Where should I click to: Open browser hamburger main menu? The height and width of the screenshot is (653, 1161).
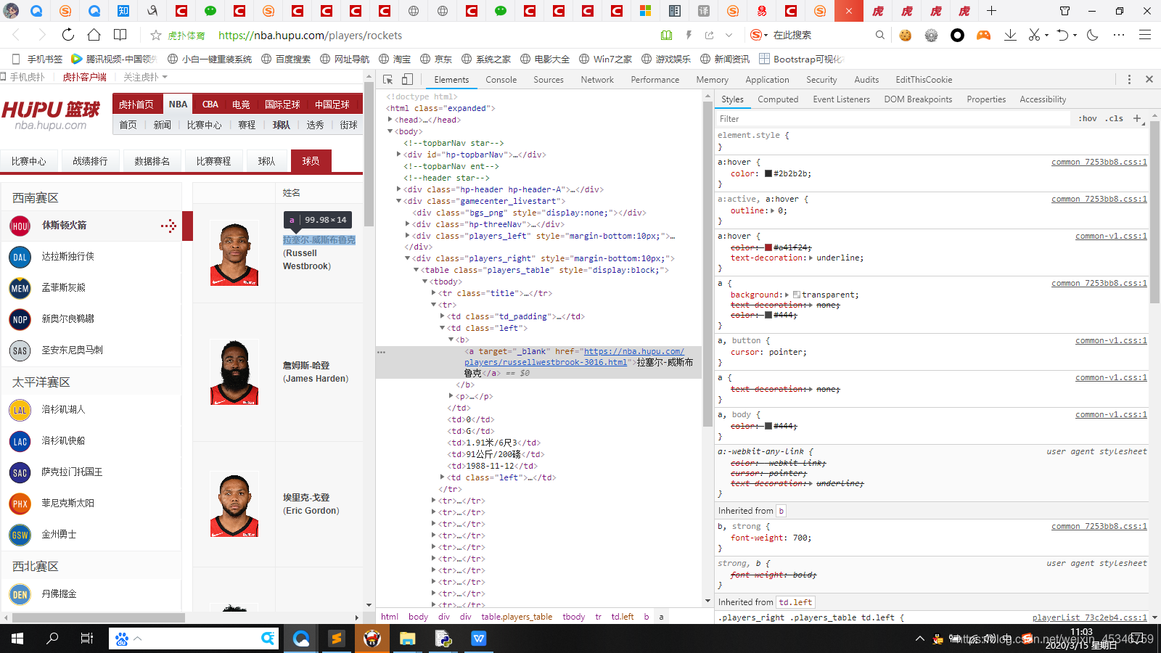(1145, 35)
